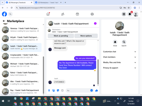
Task: Select the Isaiah conversation in list
Action: [x=21, y=47]
